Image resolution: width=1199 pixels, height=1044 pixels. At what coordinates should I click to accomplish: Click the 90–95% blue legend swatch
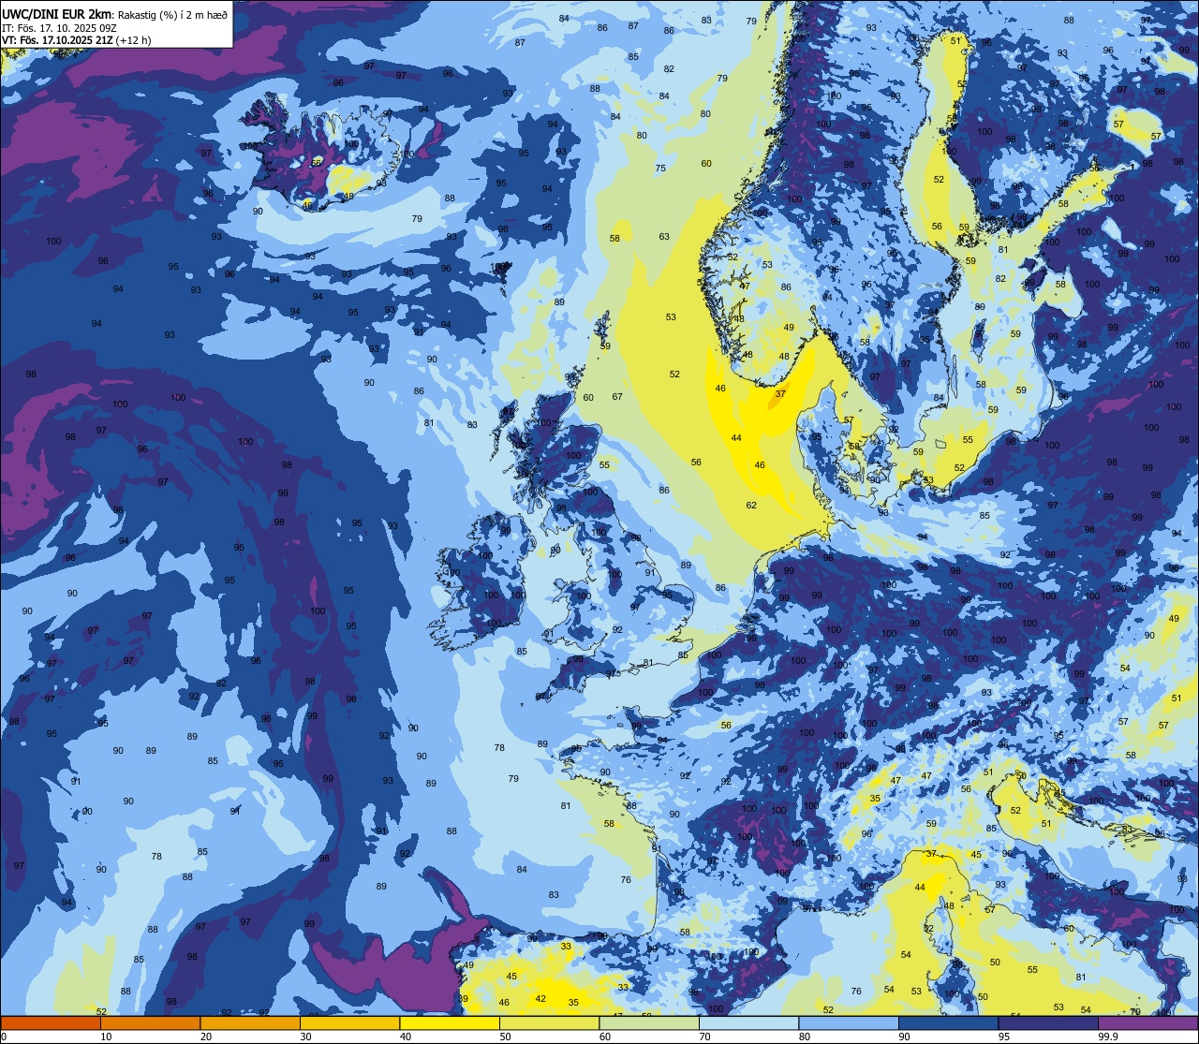[x=948, y=1023]
